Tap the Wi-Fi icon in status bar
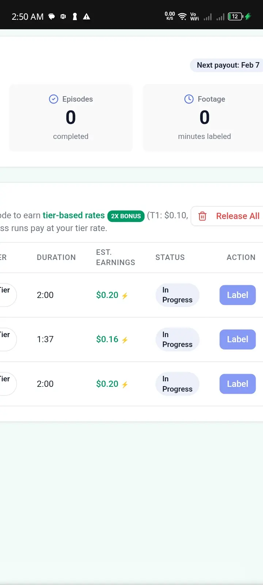263x585 pixels. coord(182,16)
